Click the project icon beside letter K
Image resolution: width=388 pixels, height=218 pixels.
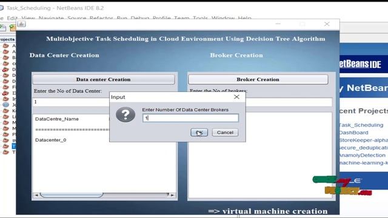point(5,111)
